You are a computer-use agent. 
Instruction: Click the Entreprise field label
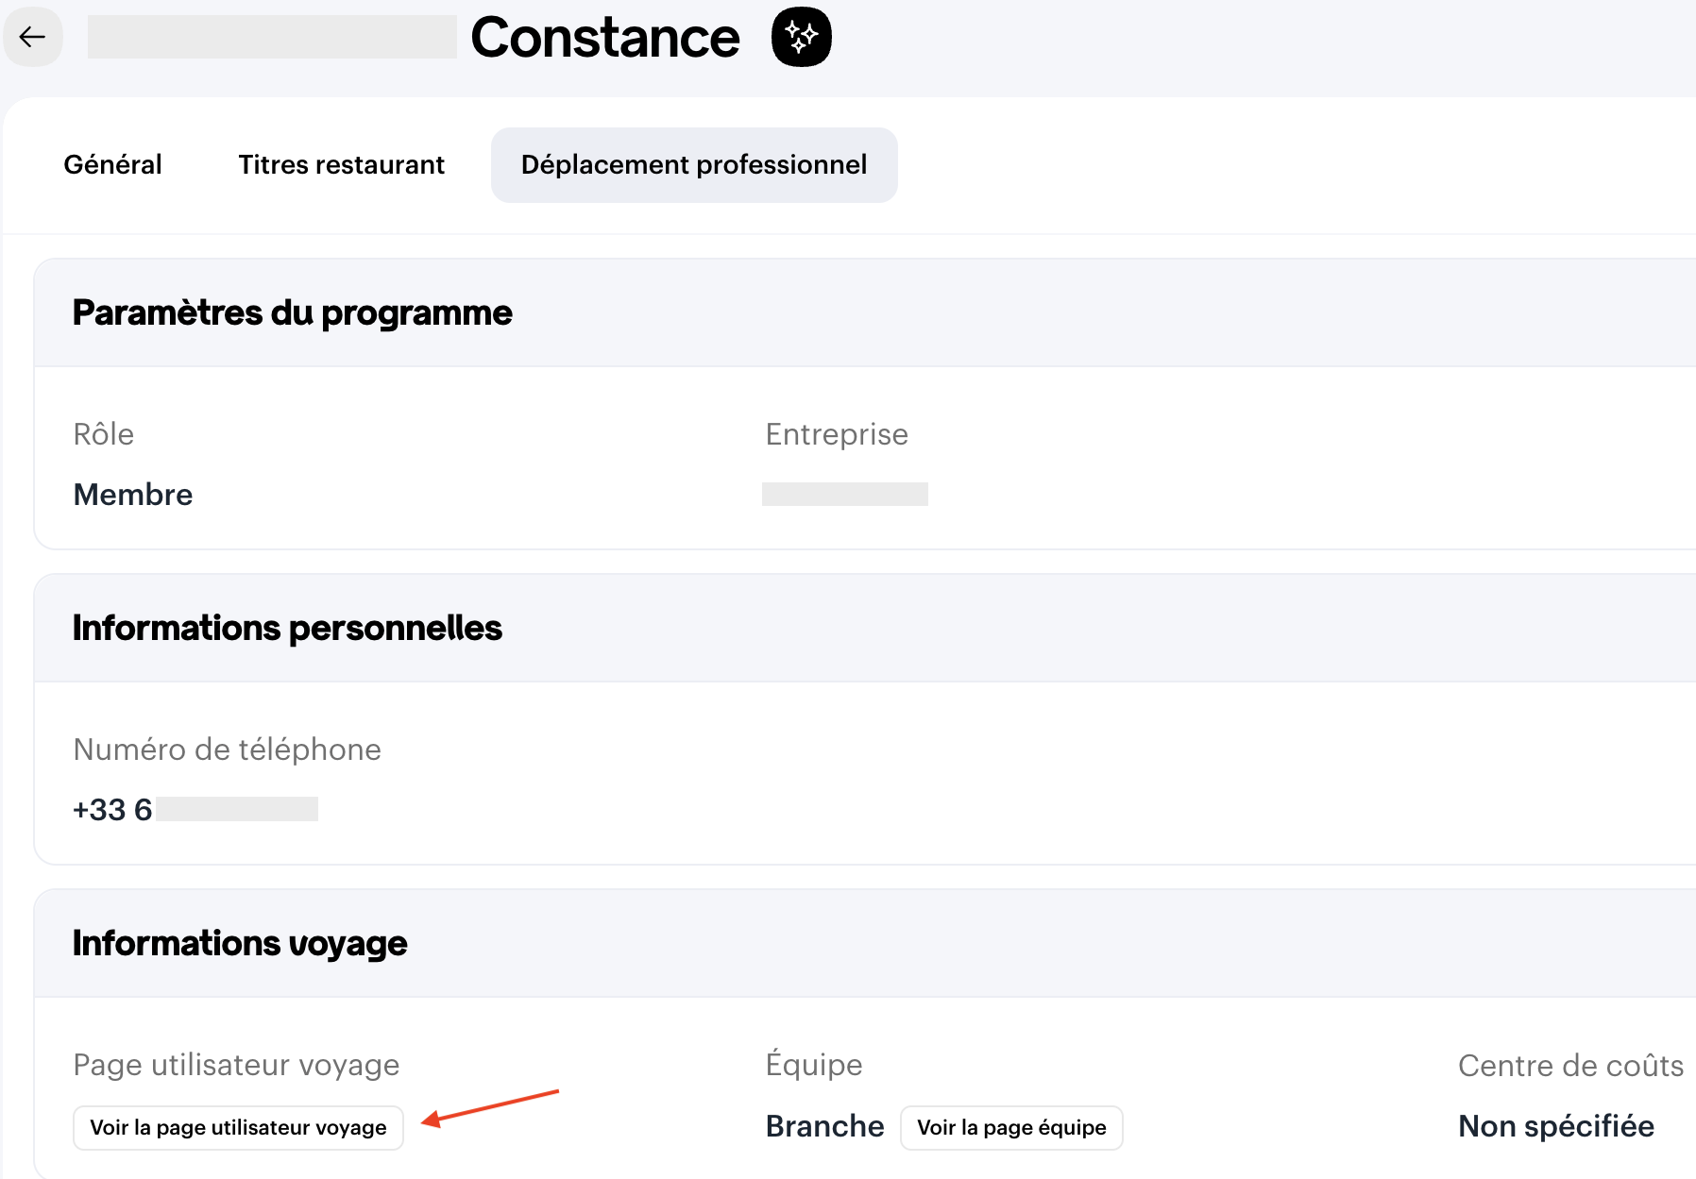click(837, 434)
